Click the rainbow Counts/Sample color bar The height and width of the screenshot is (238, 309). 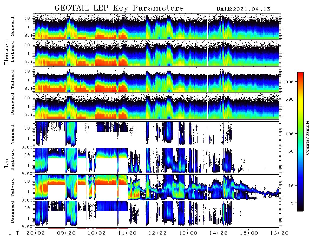(x=300, y=142)
